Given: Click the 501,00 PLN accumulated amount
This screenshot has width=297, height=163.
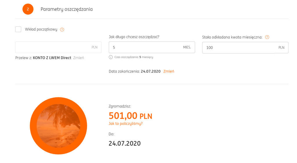Looking at the screenshot, I should click(x=130, y=116).
